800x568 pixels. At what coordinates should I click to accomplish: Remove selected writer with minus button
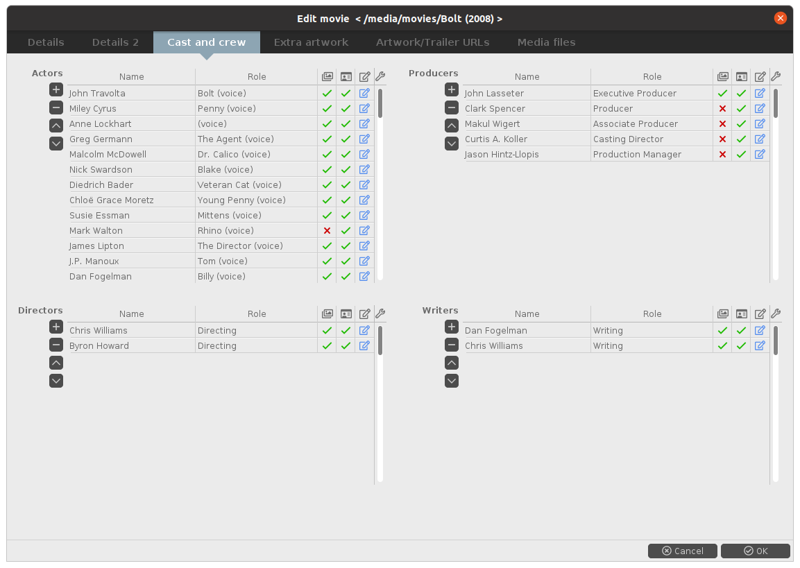point(452,345)
